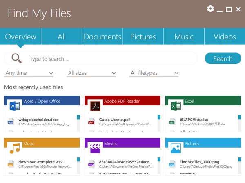Select the Videos tab

[x=225, y=37]
